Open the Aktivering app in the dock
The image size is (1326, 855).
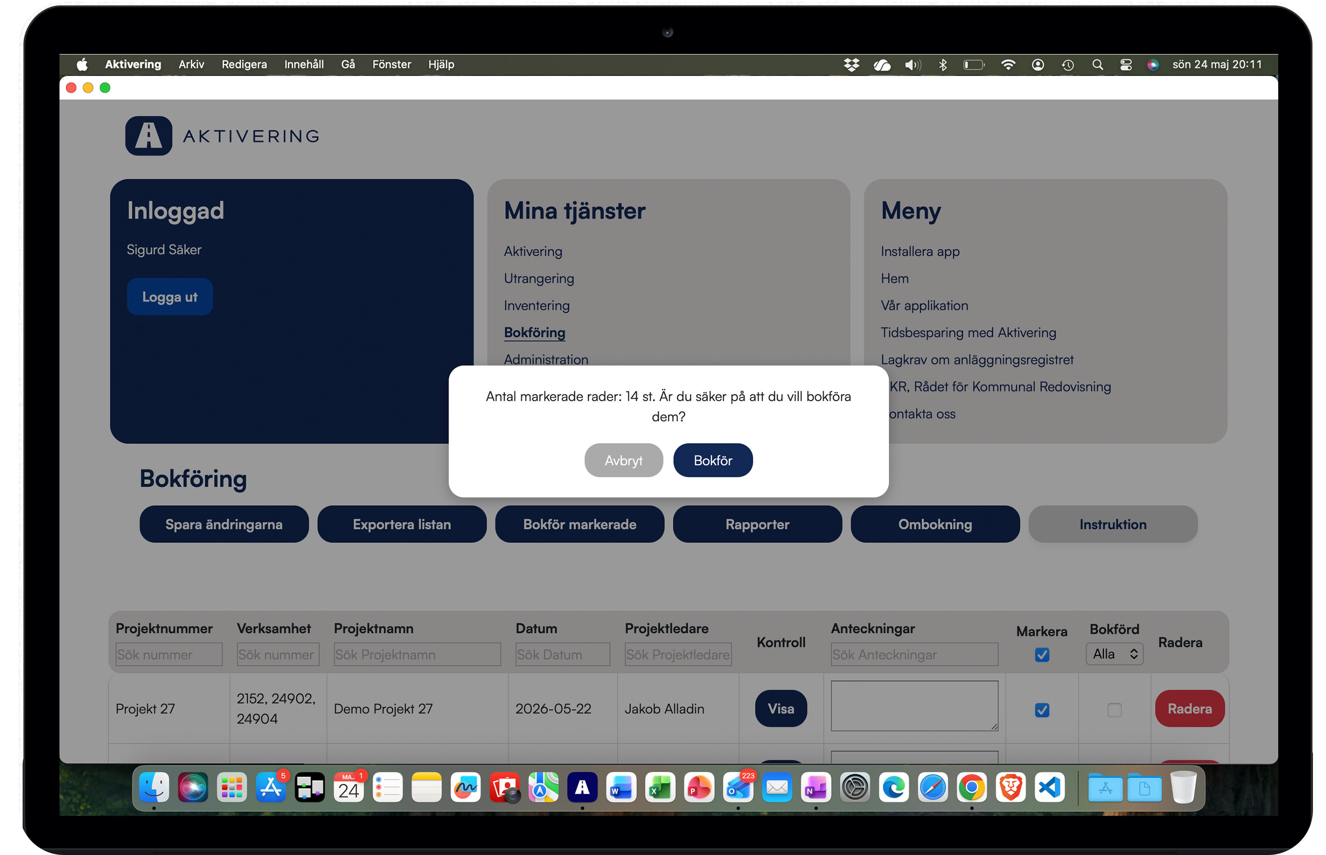coord(582,787)
